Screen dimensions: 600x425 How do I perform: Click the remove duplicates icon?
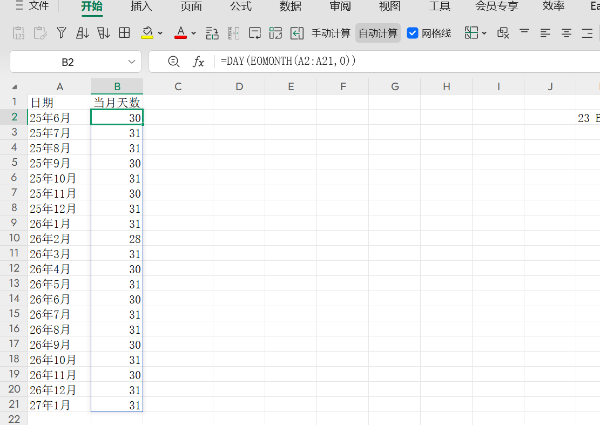click(503, 33)
